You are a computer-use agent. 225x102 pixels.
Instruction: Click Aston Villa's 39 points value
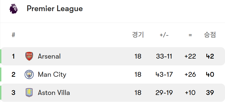pyautogui.click(x=210, y=93)
